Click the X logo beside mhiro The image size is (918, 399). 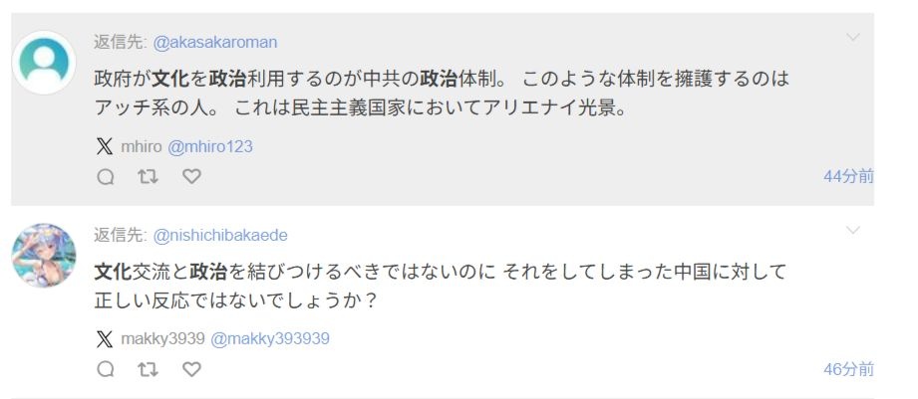click(x=105, y=146)
